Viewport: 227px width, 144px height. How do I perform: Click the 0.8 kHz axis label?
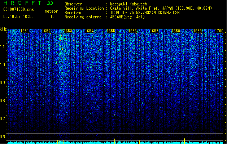[x=3, y=101]
